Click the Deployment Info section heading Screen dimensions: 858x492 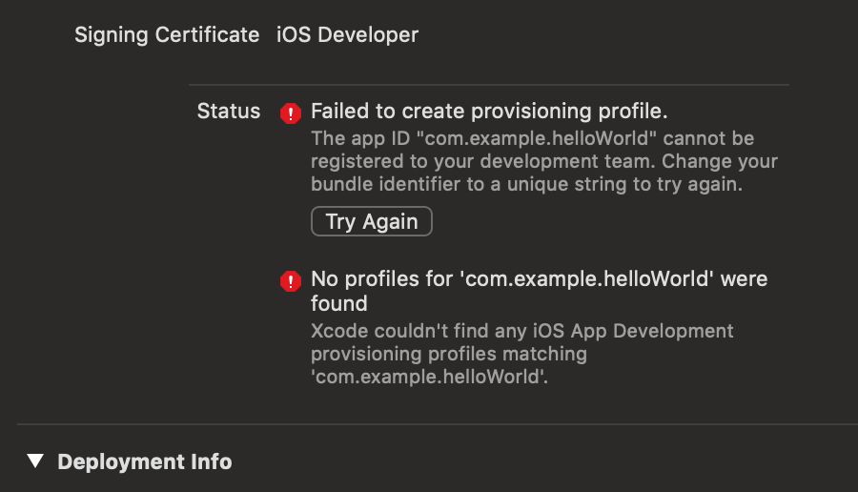click(144, 461)
